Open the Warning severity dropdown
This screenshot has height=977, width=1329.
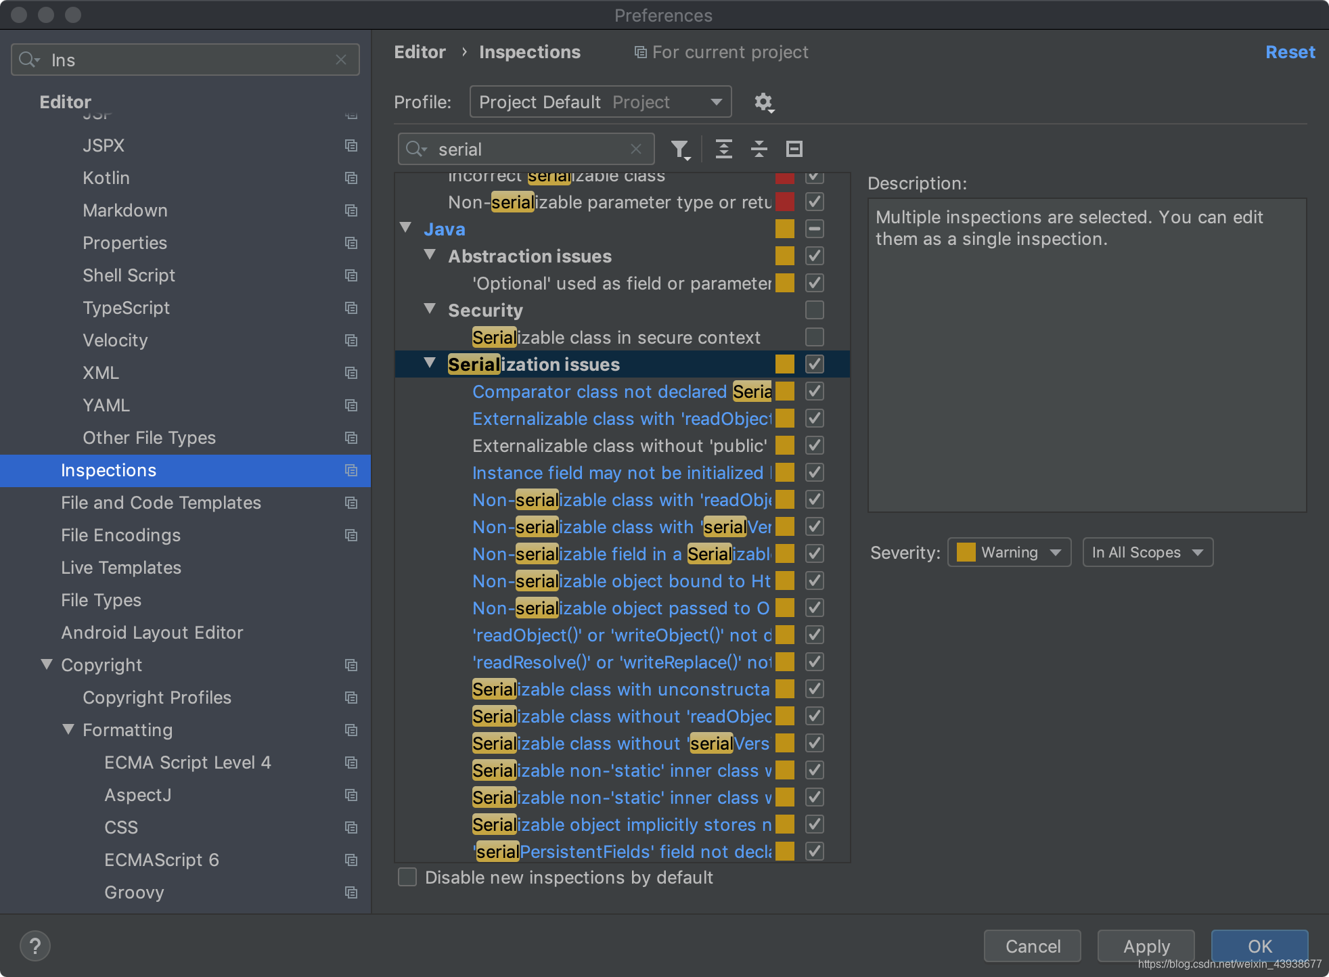(1009, 552)
